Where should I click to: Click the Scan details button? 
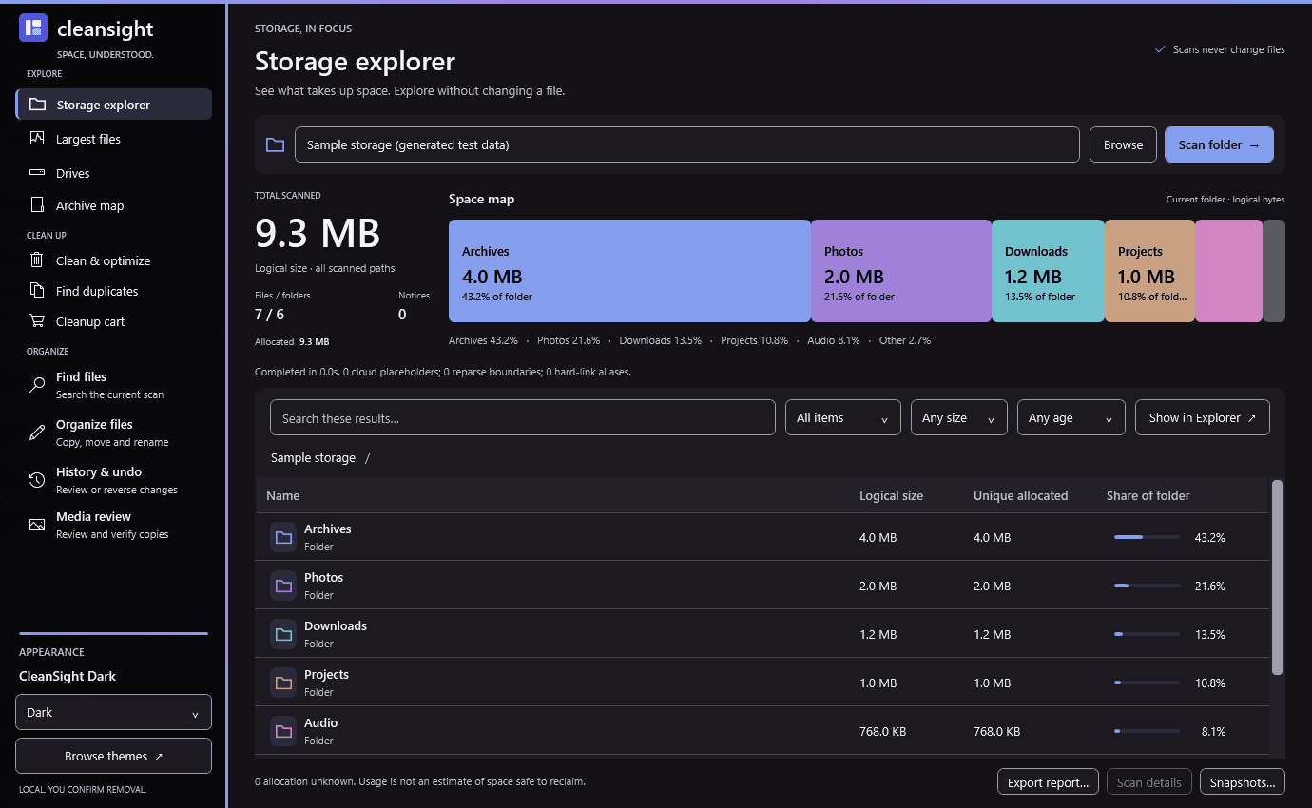[1148, 782]
